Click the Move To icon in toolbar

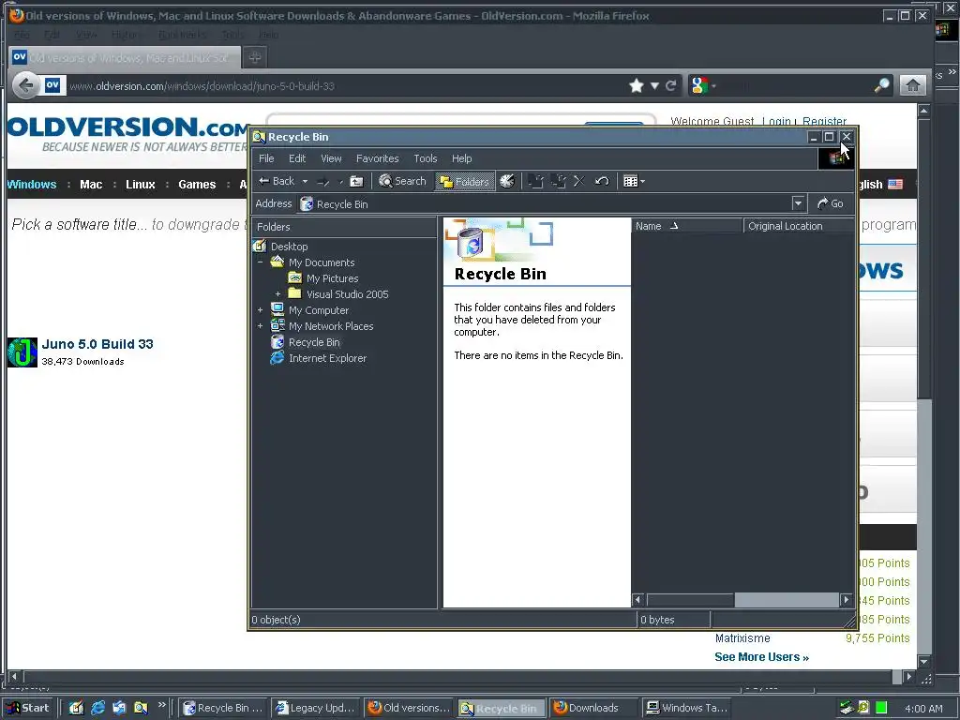click(535, 181)
